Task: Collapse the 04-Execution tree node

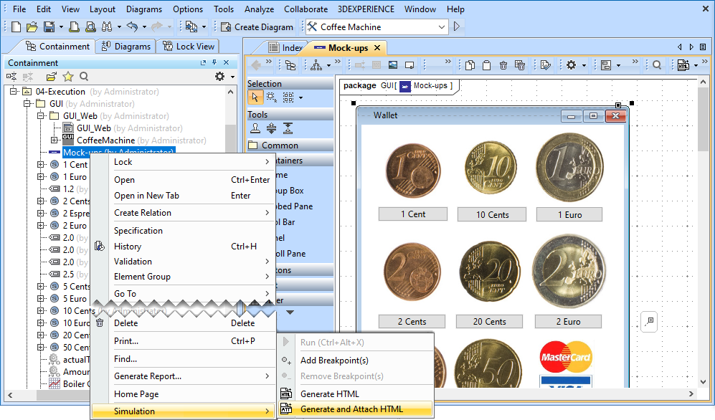Action: [x=13, y=92]
